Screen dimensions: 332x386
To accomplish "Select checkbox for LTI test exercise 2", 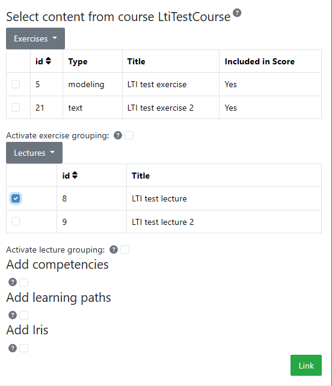I will click(16, 108).
